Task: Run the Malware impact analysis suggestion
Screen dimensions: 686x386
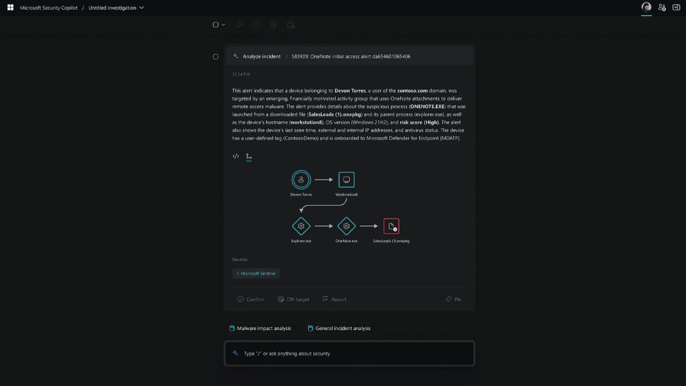Action: tap(260, 328)
